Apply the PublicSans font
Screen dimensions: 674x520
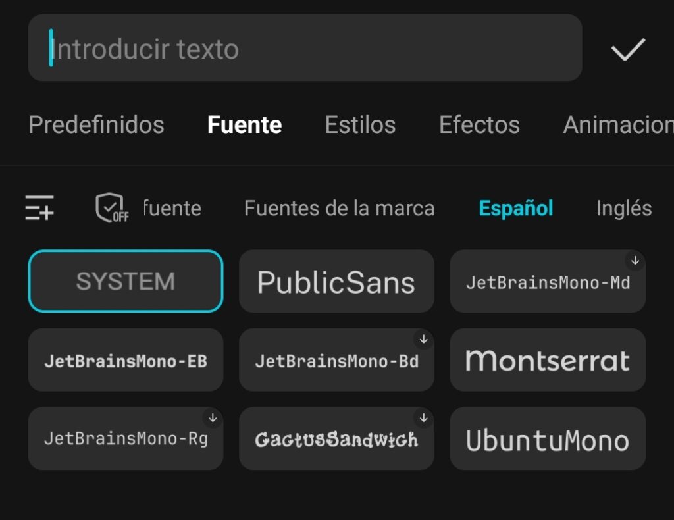336,282
